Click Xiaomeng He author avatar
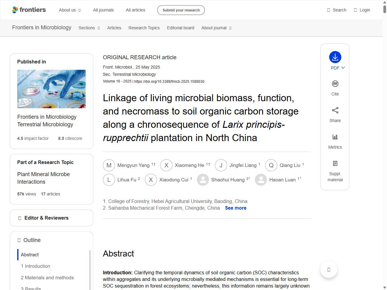The width and height of the screenshot is (387, 290). click(166, 165)
